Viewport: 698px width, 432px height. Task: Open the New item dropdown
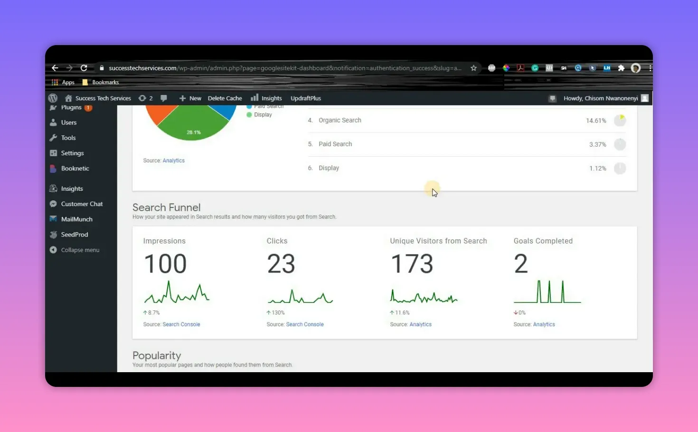190,98
